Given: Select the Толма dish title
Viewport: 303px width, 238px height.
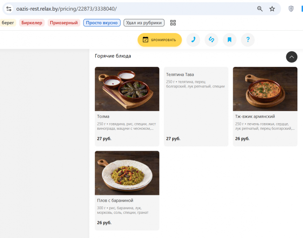Looking at the screenshot, I should [103, 116].
